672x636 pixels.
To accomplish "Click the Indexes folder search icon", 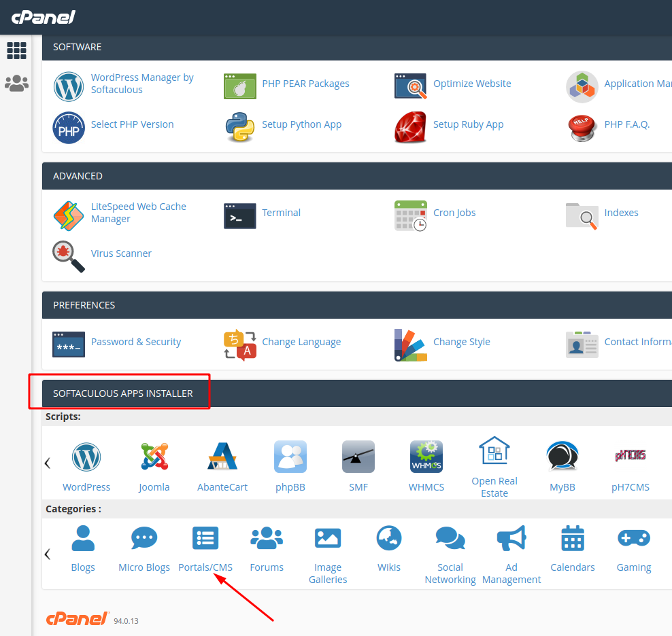I will tap(582, 216).
